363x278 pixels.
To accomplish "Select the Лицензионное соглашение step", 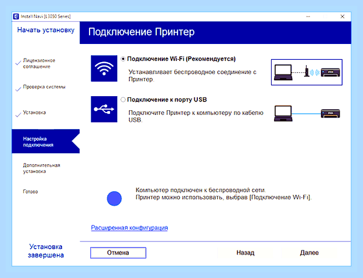I will pos(39,63).
